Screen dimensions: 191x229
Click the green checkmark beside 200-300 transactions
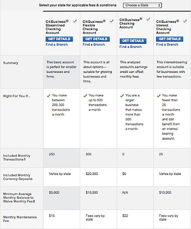click(48, 96)
